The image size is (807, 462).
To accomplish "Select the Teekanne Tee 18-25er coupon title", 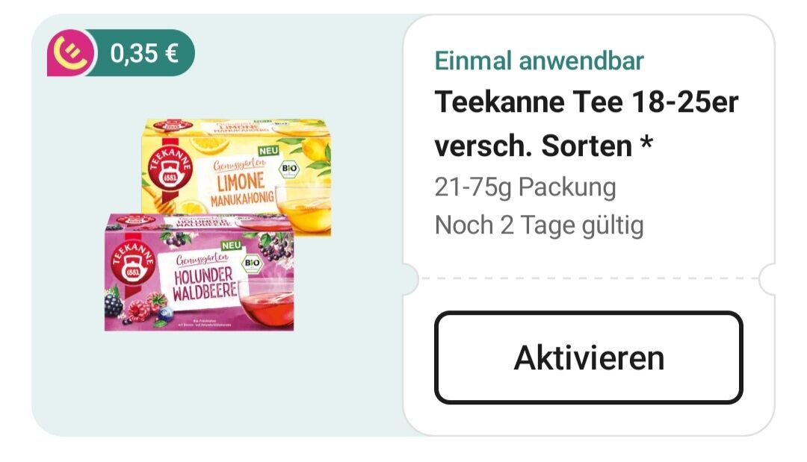I will (x=587, y=123).
